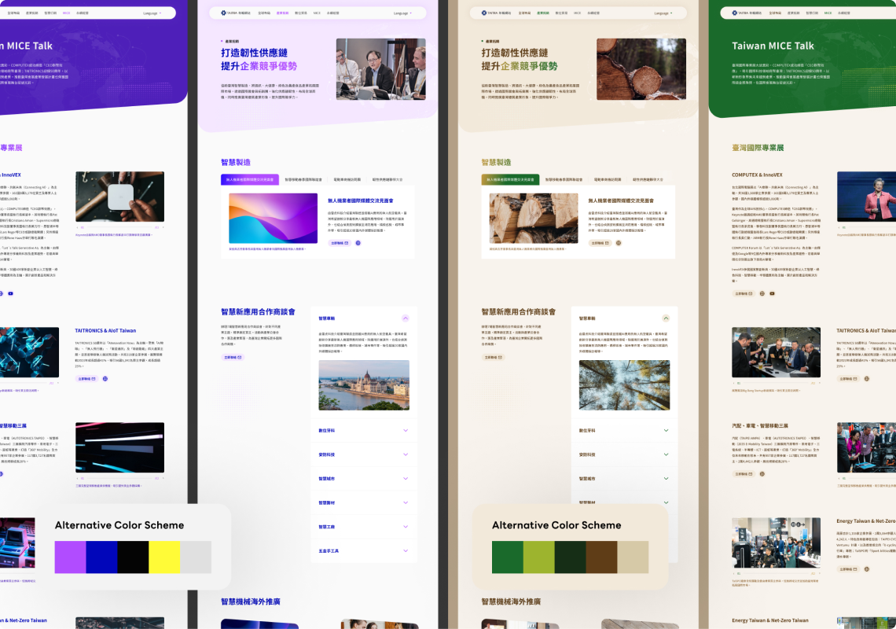
Task: Click the share icon below the COMPUTEX & InnoVEX section
Action: (x=762, y=293)
